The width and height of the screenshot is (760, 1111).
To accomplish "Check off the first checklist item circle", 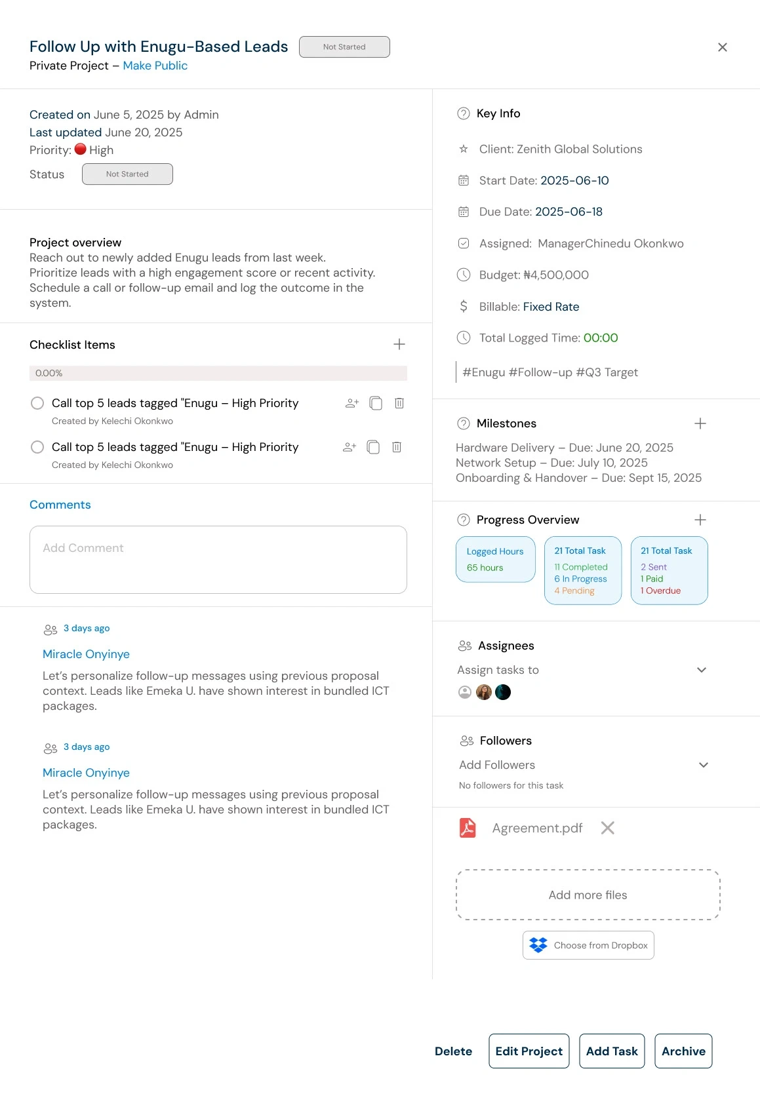I will [38, 403].
